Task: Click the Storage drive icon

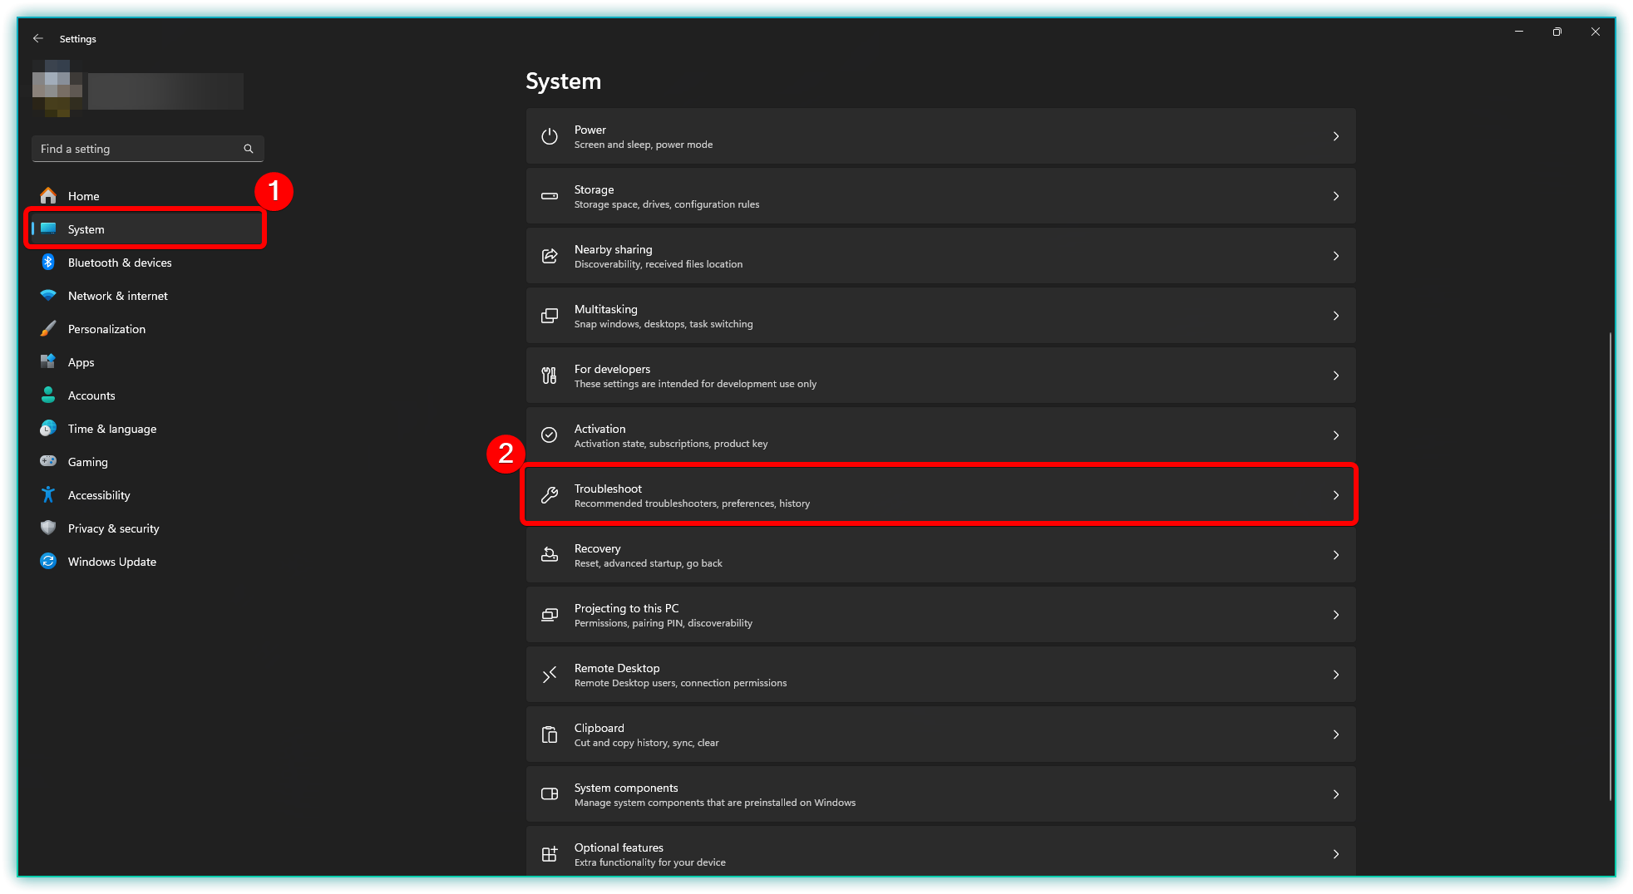Action: (550, 196)
